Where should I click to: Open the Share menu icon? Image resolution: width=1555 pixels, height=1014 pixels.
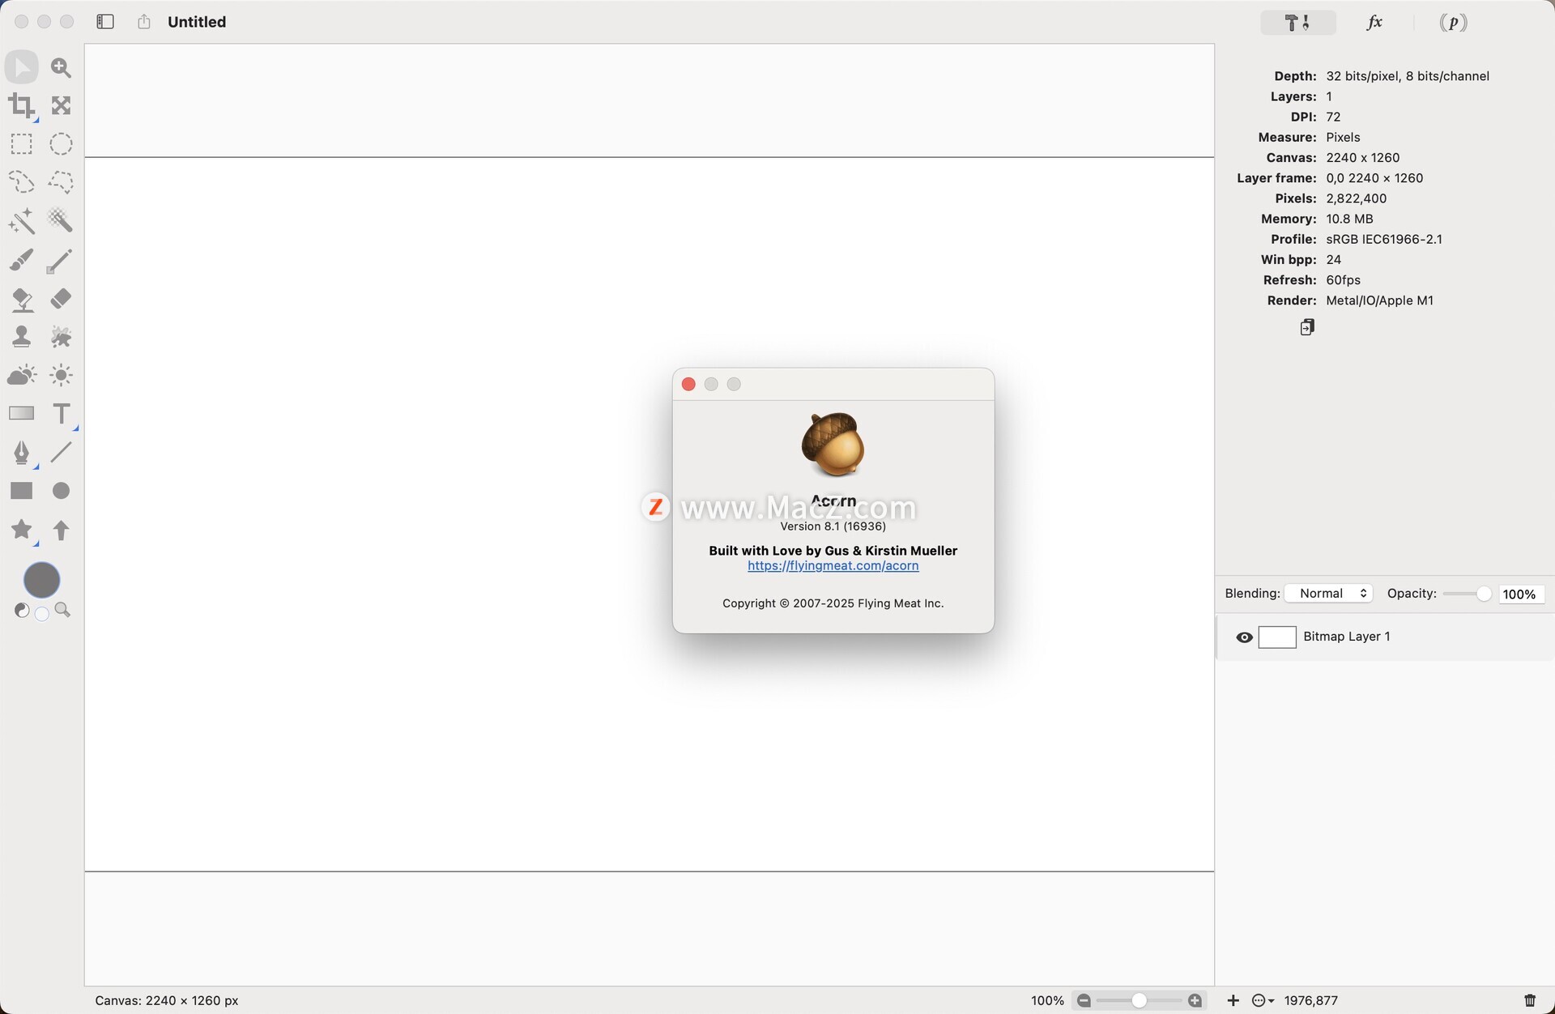(x=144, y=22)
